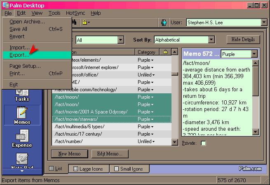This screenshot has width=270, height=185.
Task: Open the Expense section in sidebar
Action: pyautogui.click(x=22, y=139)
